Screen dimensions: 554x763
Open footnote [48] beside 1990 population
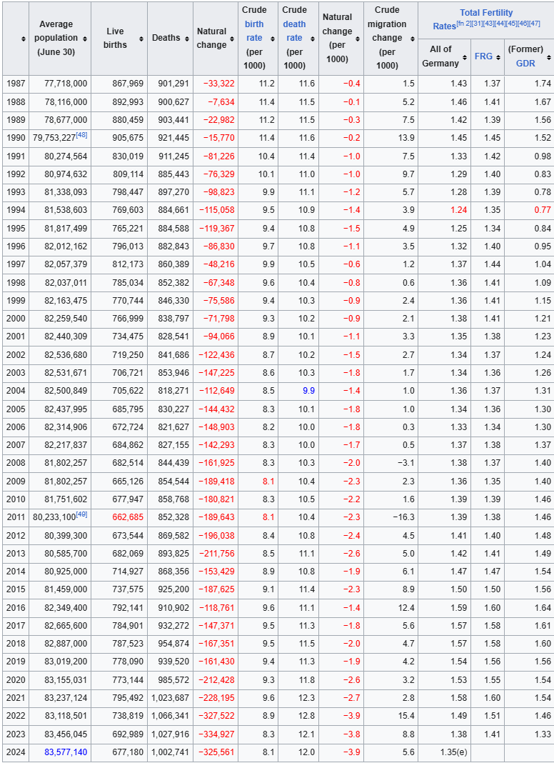coord(81,135)
